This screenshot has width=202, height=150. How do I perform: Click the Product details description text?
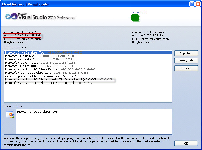coord(37,112)
